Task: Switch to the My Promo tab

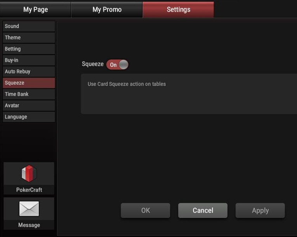Action: [x=107, y=10]
